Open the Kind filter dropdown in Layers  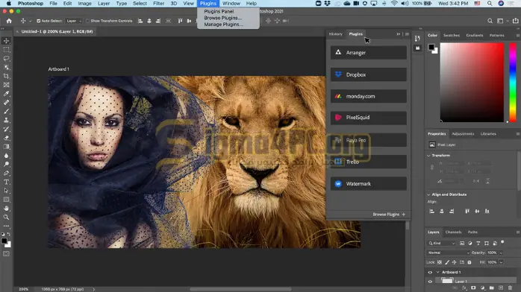pos(442,244)
